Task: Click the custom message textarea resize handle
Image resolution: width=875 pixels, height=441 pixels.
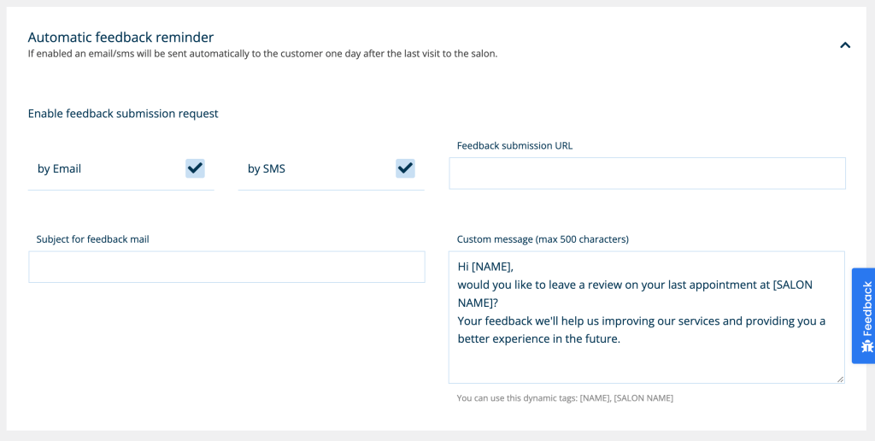Action: 839,378
